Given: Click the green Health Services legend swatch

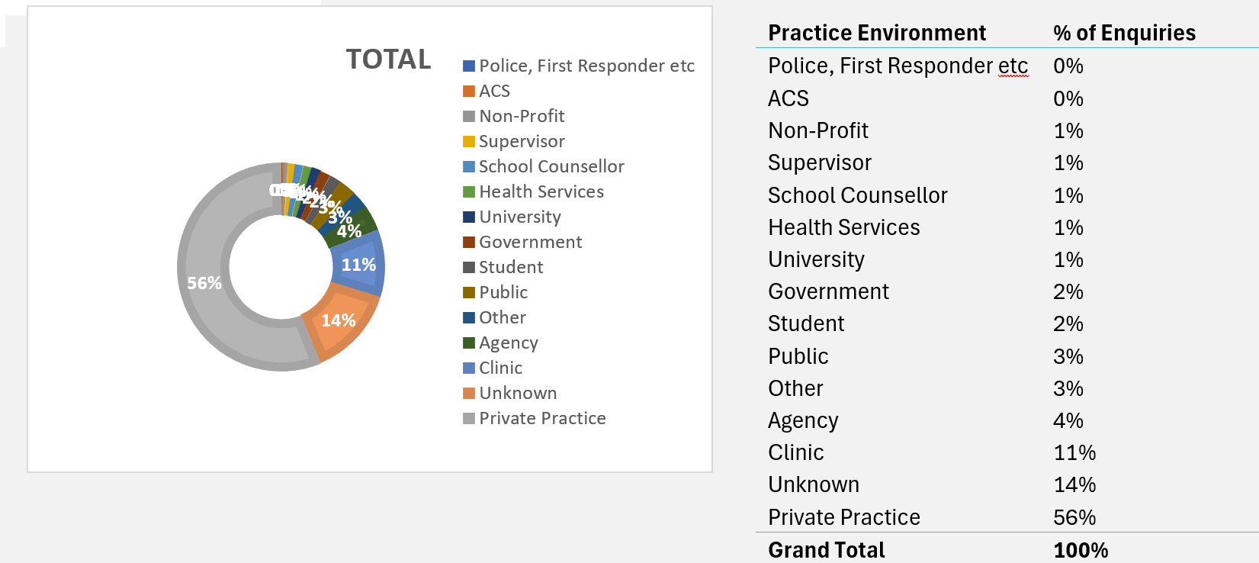Looking at the screenshot, I should click(469, 192).
